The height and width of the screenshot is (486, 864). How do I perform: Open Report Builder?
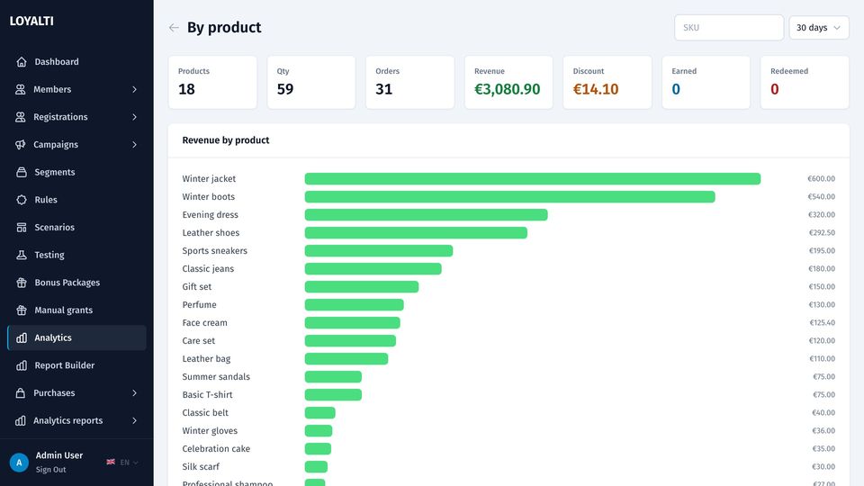76,365
